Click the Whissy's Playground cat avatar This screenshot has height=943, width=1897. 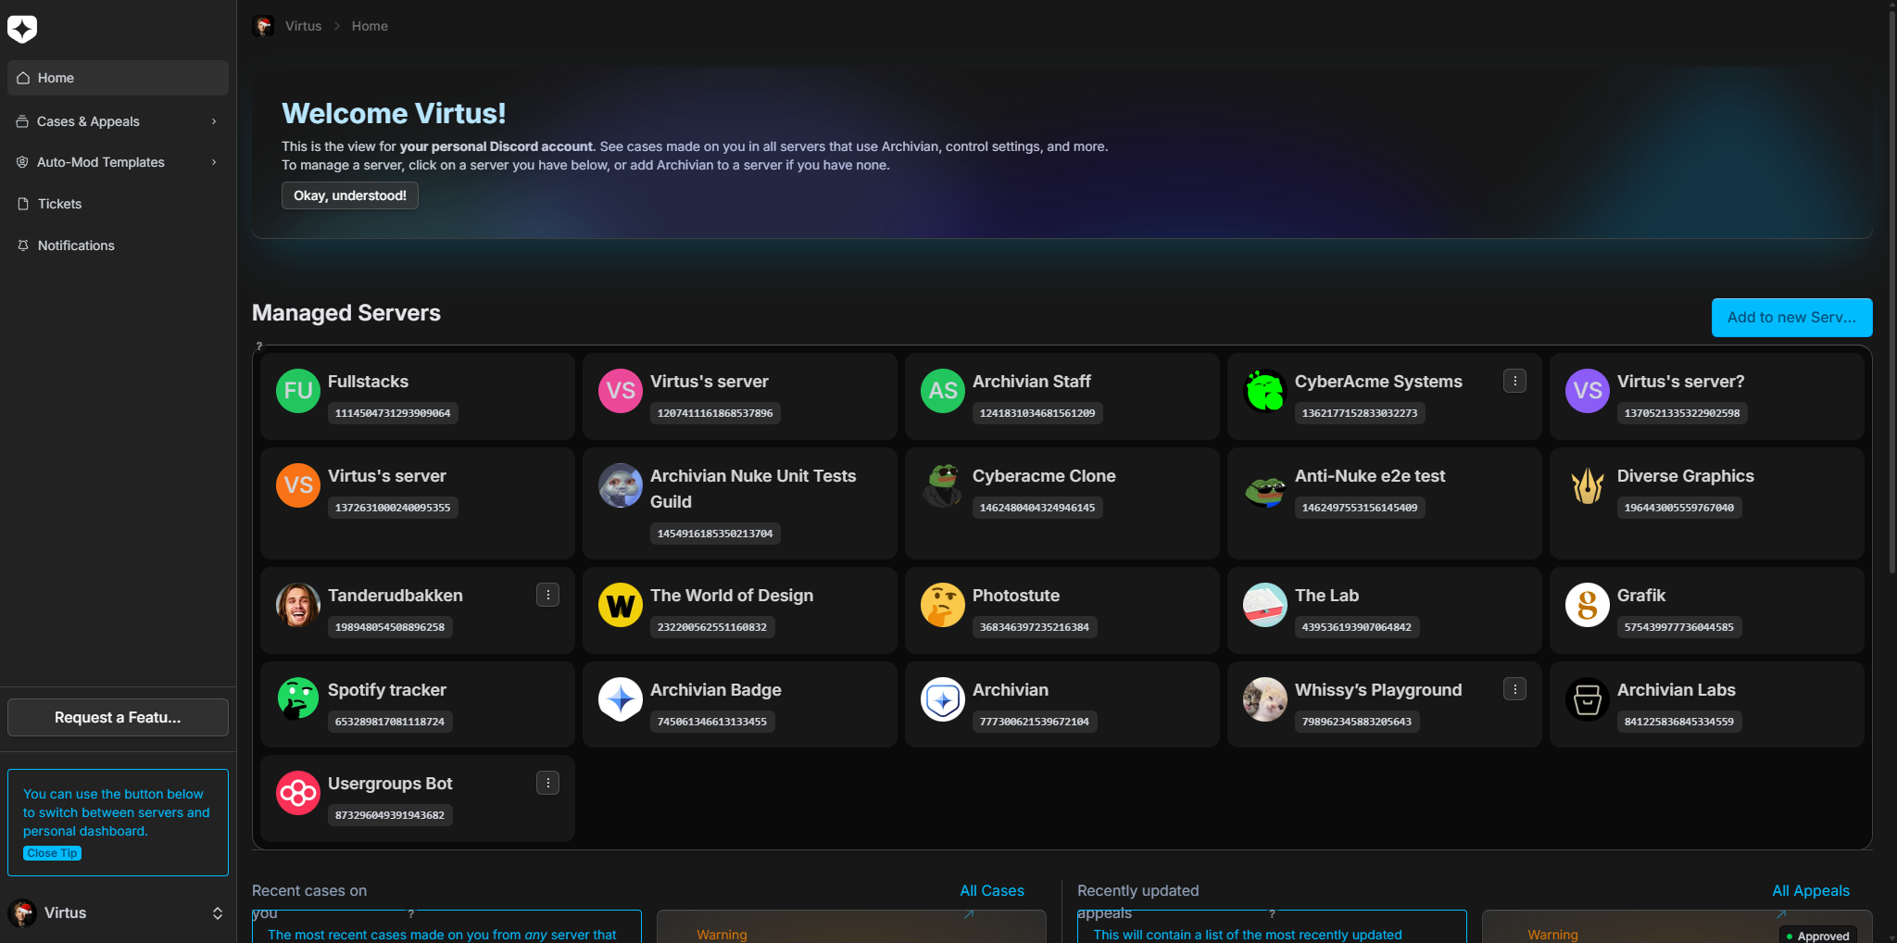coord(1265,699)
